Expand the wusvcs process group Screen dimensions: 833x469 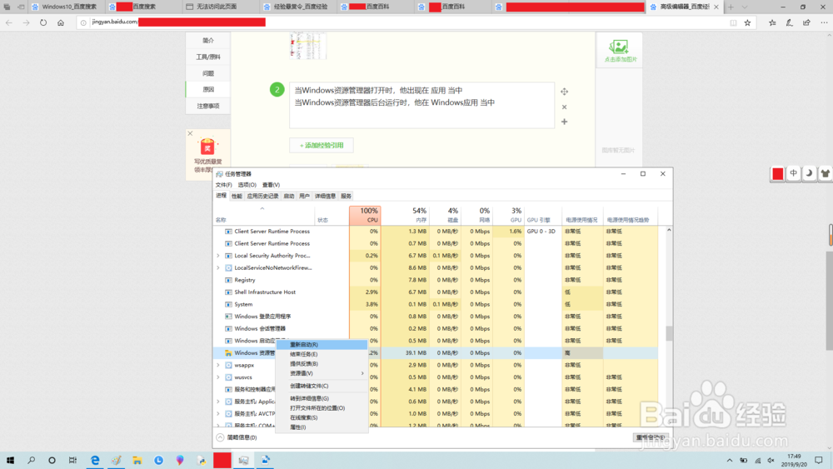pyautogui.click(x=218, y=377)
